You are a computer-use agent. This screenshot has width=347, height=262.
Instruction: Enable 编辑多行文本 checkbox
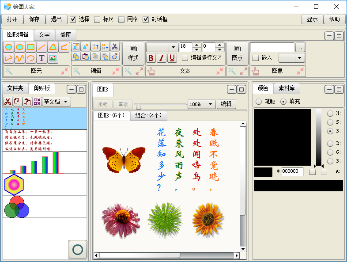(185, 58)
